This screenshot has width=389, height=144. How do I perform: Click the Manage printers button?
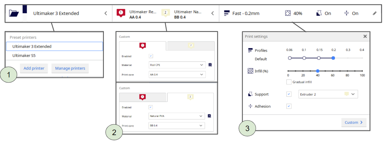pos(70,68)
